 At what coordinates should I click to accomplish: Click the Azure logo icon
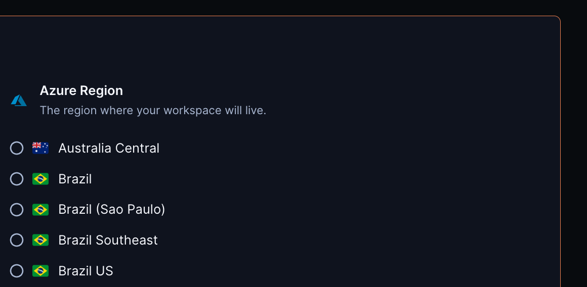[x=19, y=101]
